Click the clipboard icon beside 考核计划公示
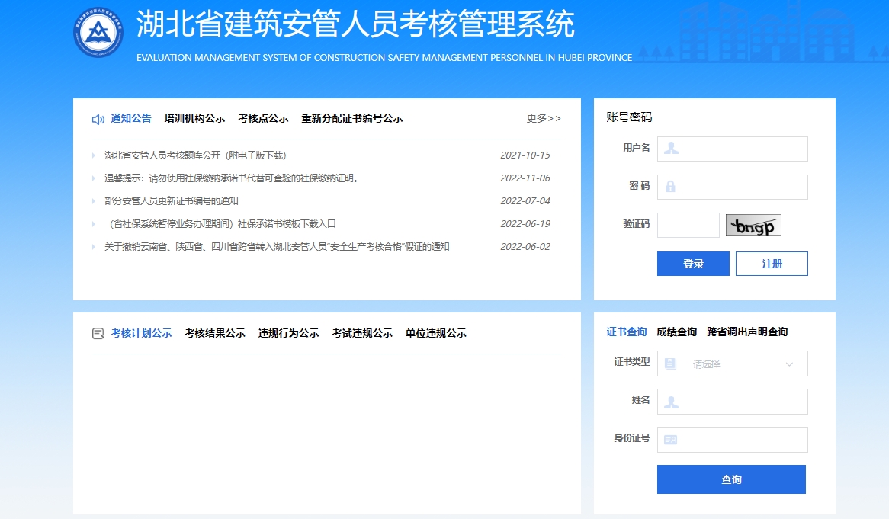 pos(98,334)
